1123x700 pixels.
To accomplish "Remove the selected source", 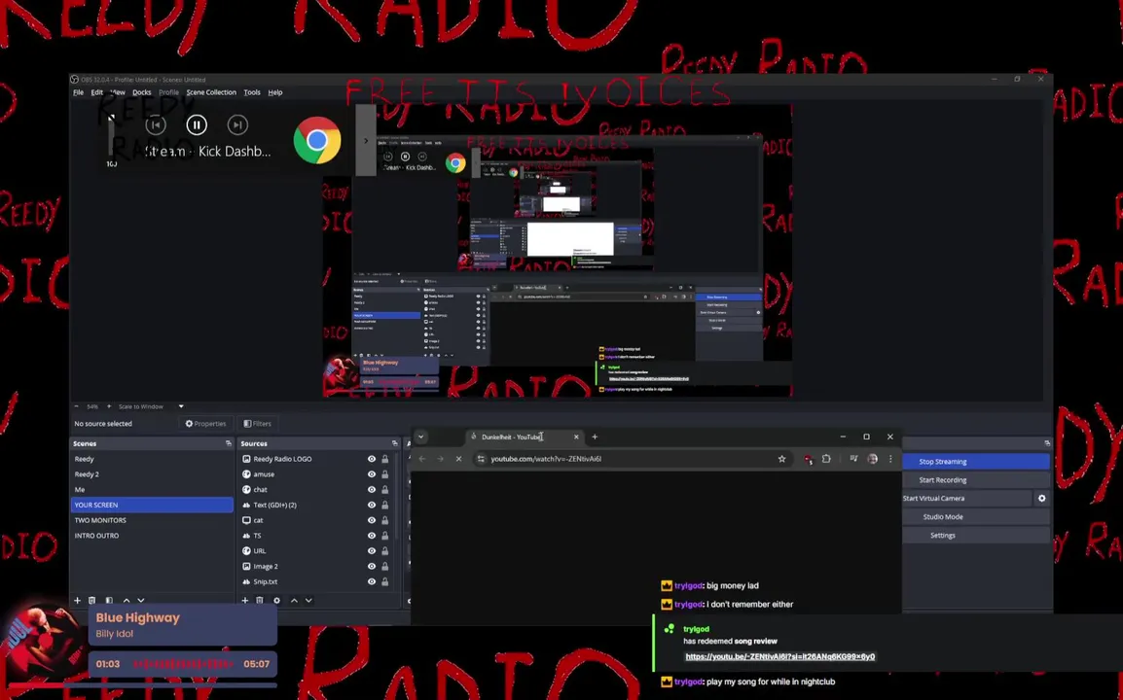I will point(260,601).
